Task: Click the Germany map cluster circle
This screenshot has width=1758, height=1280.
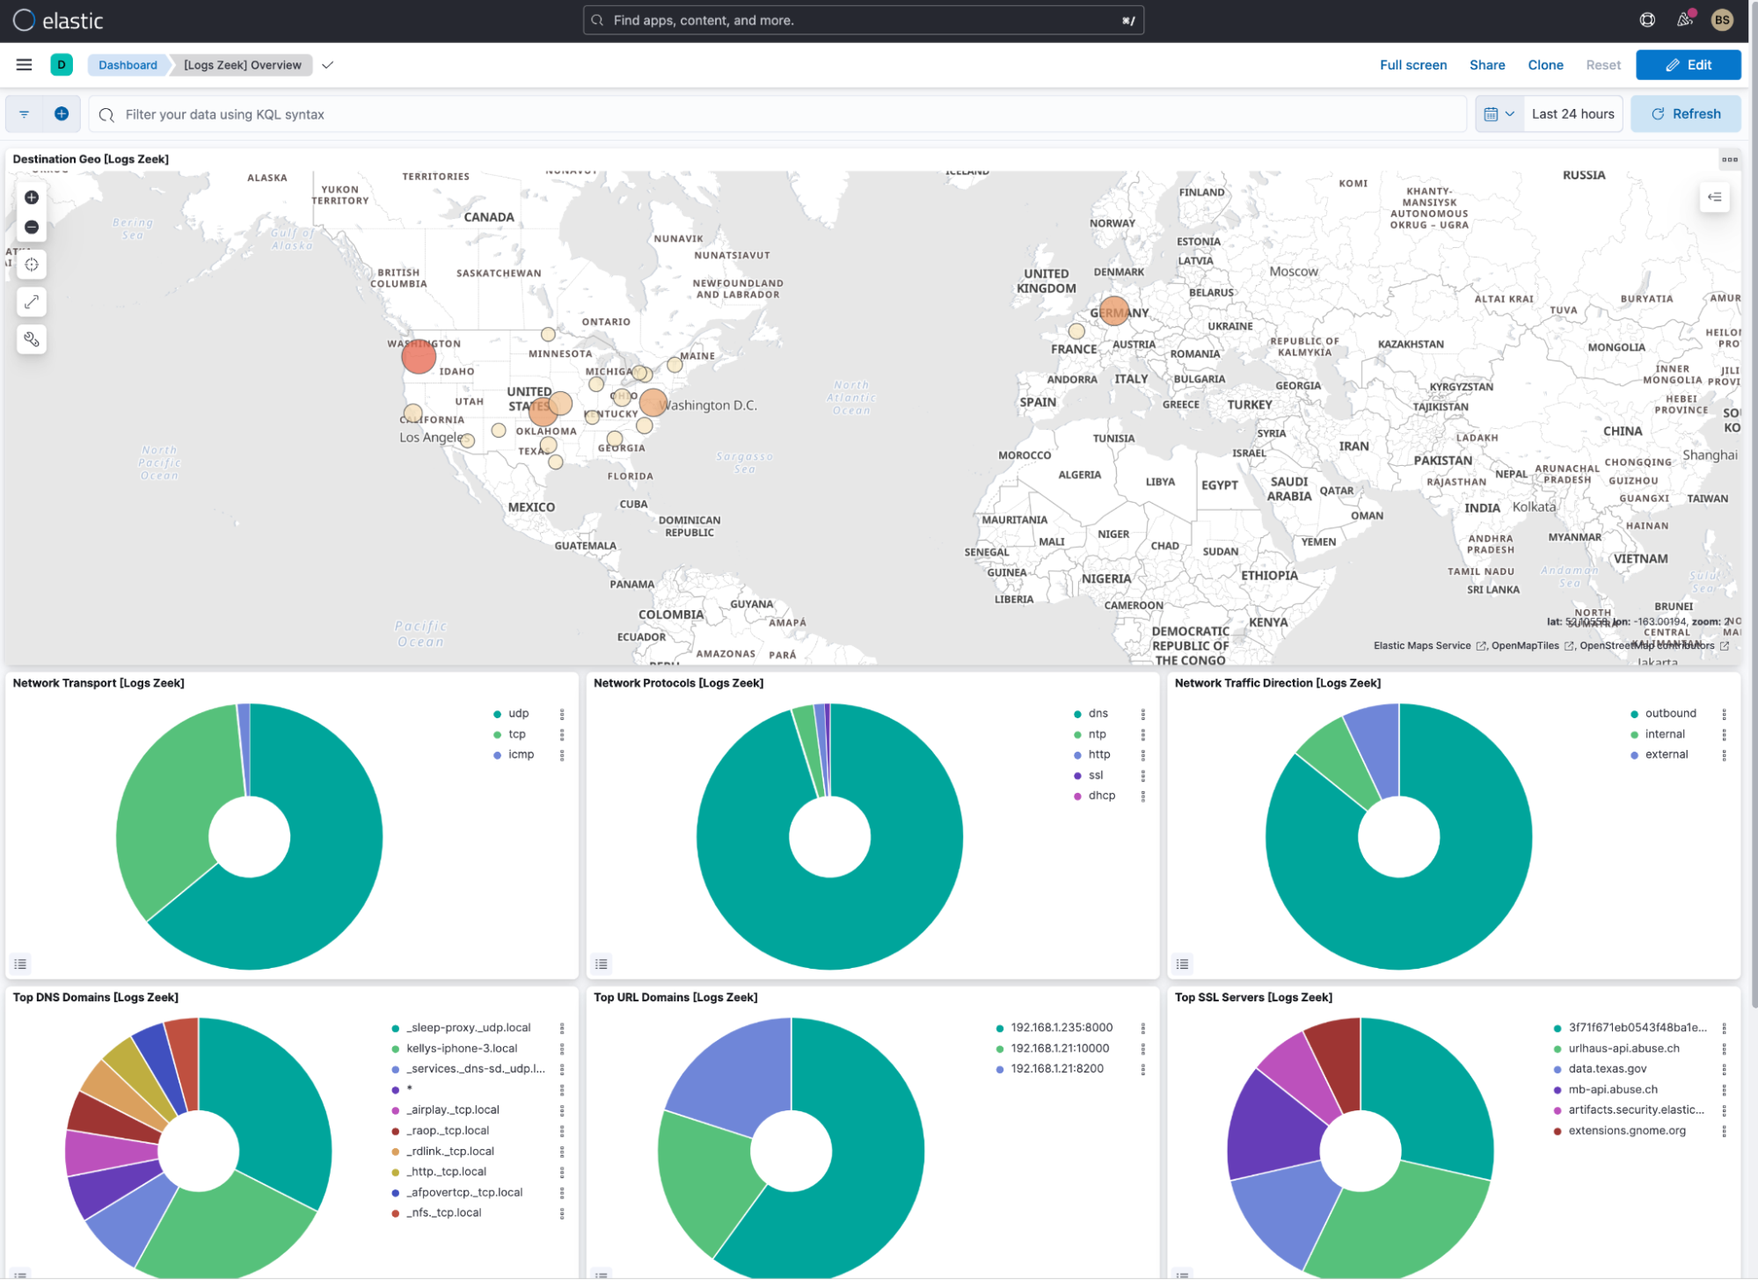Action: click(x=1113, y=311)
